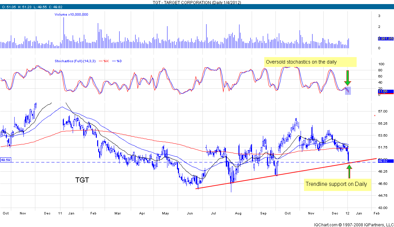Select the blue highlight box on stochastics
Screen dimensions: 394x227
point(348,91)
